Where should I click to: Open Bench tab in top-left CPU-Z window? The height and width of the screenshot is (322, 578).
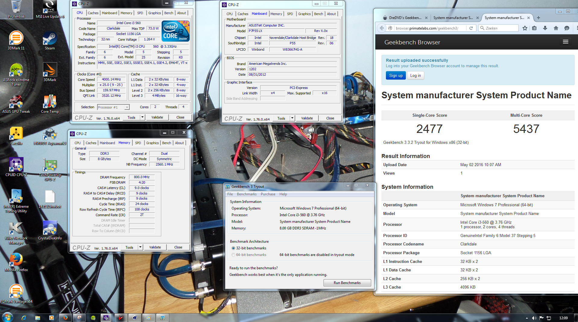(169, 13)
